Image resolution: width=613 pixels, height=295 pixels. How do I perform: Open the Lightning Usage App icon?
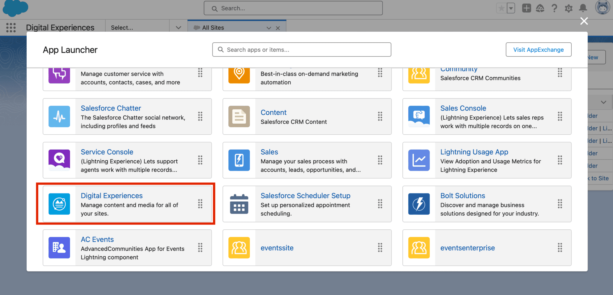(x=419, y=160)
